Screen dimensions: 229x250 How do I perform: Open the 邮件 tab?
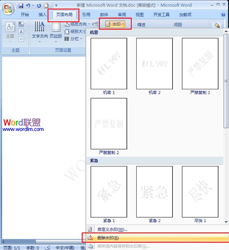click(x=104, y=15)
